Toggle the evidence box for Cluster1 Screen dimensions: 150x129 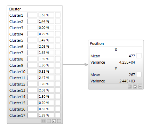point(58,15)
